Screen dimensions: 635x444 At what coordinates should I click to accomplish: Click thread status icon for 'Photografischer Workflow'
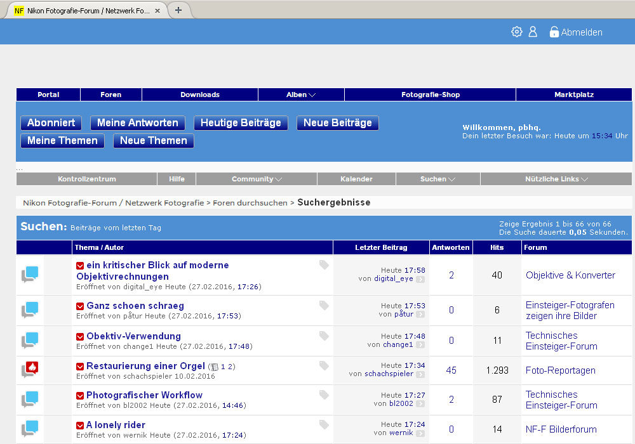click(x=30, y=399)
